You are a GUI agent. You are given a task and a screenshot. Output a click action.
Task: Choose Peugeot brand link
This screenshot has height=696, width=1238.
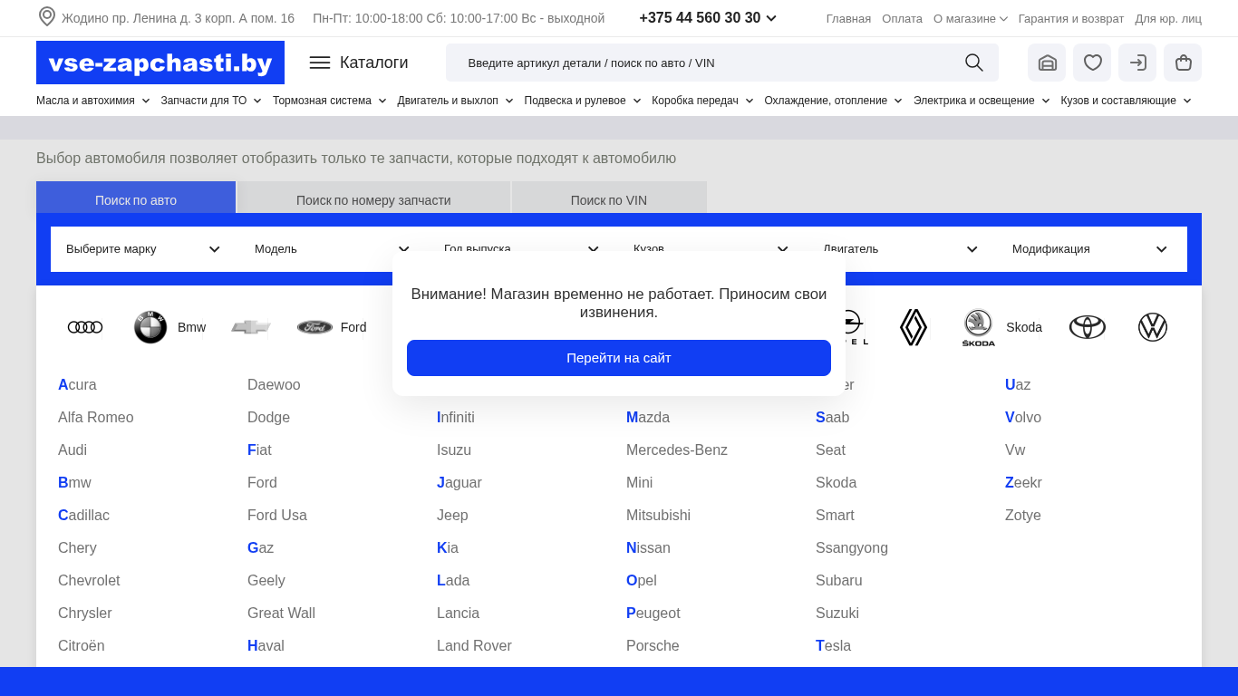click(653, 614)
